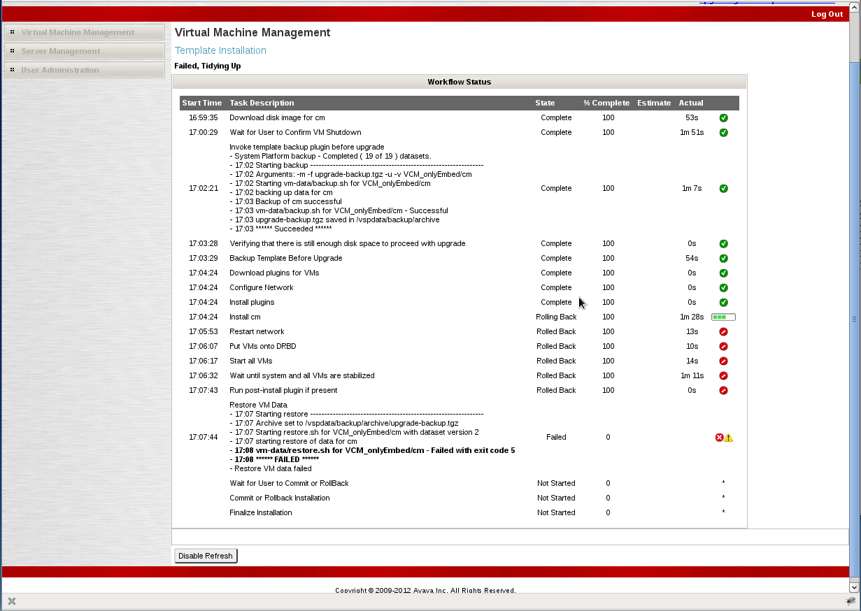Click the icon in the status bar's right corner
861x611 pixels.
click(851, 601)
